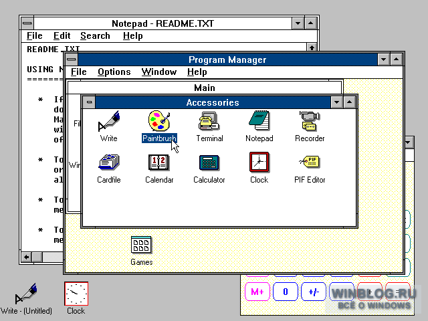
Task: Open the Cardfile icon
Action: tap(108, 168)
